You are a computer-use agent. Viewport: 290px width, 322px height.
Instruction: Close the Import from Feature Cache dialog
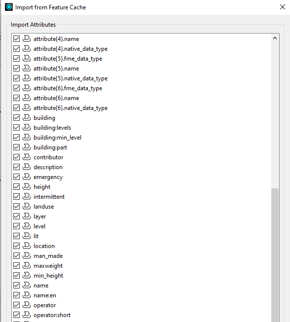coord(283,7)
